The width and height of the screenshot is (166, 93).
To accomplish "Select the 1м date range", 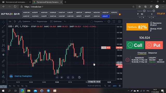I will coord(18,86).
